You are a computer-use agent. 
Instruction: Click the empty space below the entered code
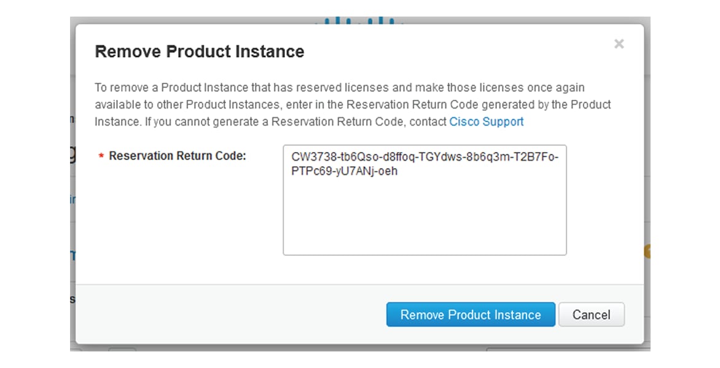coord(425,215)
